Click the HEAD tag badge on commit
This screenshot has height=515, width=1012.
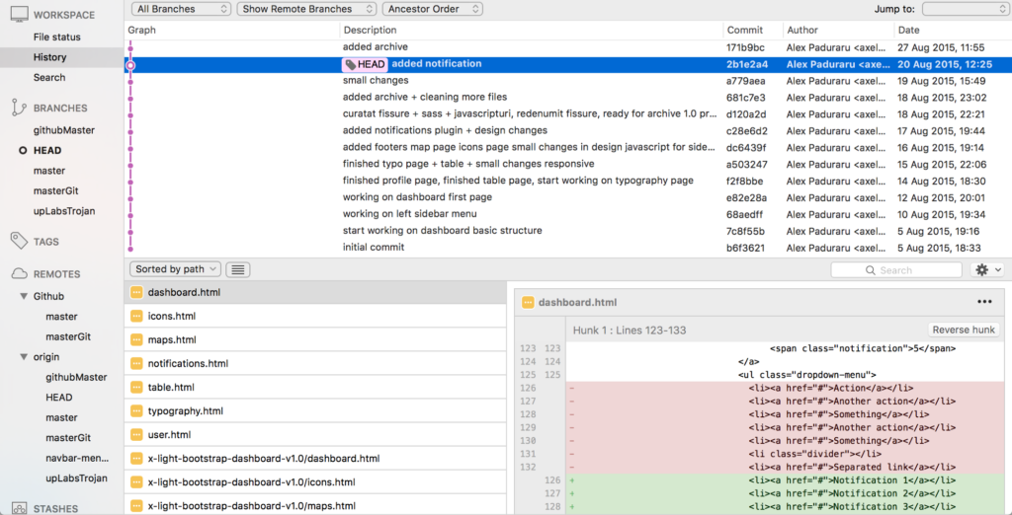pos(365,64)
